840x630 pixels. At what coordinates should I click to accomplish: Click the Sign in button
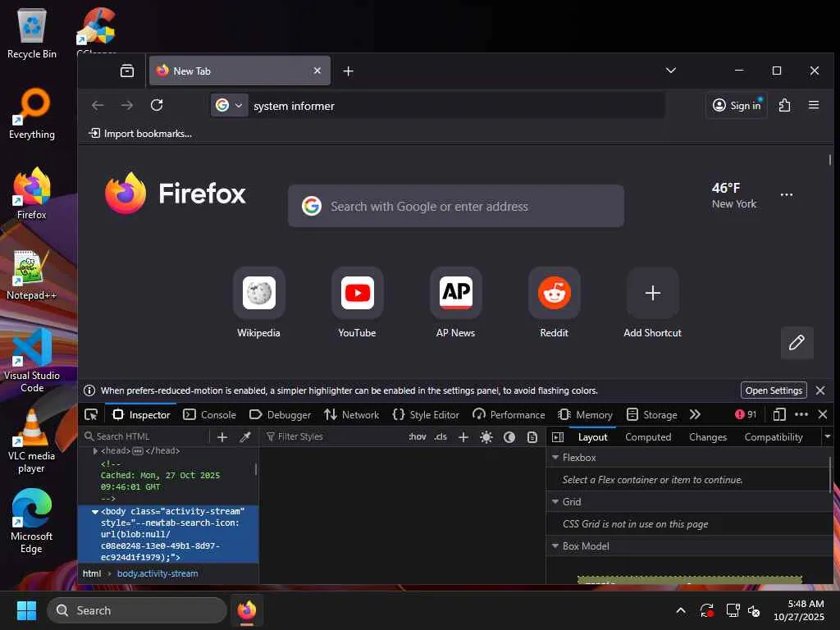point(737,106)
